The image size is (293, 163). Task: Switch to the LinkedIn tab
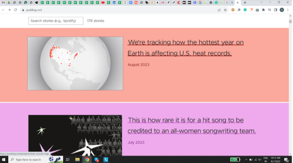[114, 3]
